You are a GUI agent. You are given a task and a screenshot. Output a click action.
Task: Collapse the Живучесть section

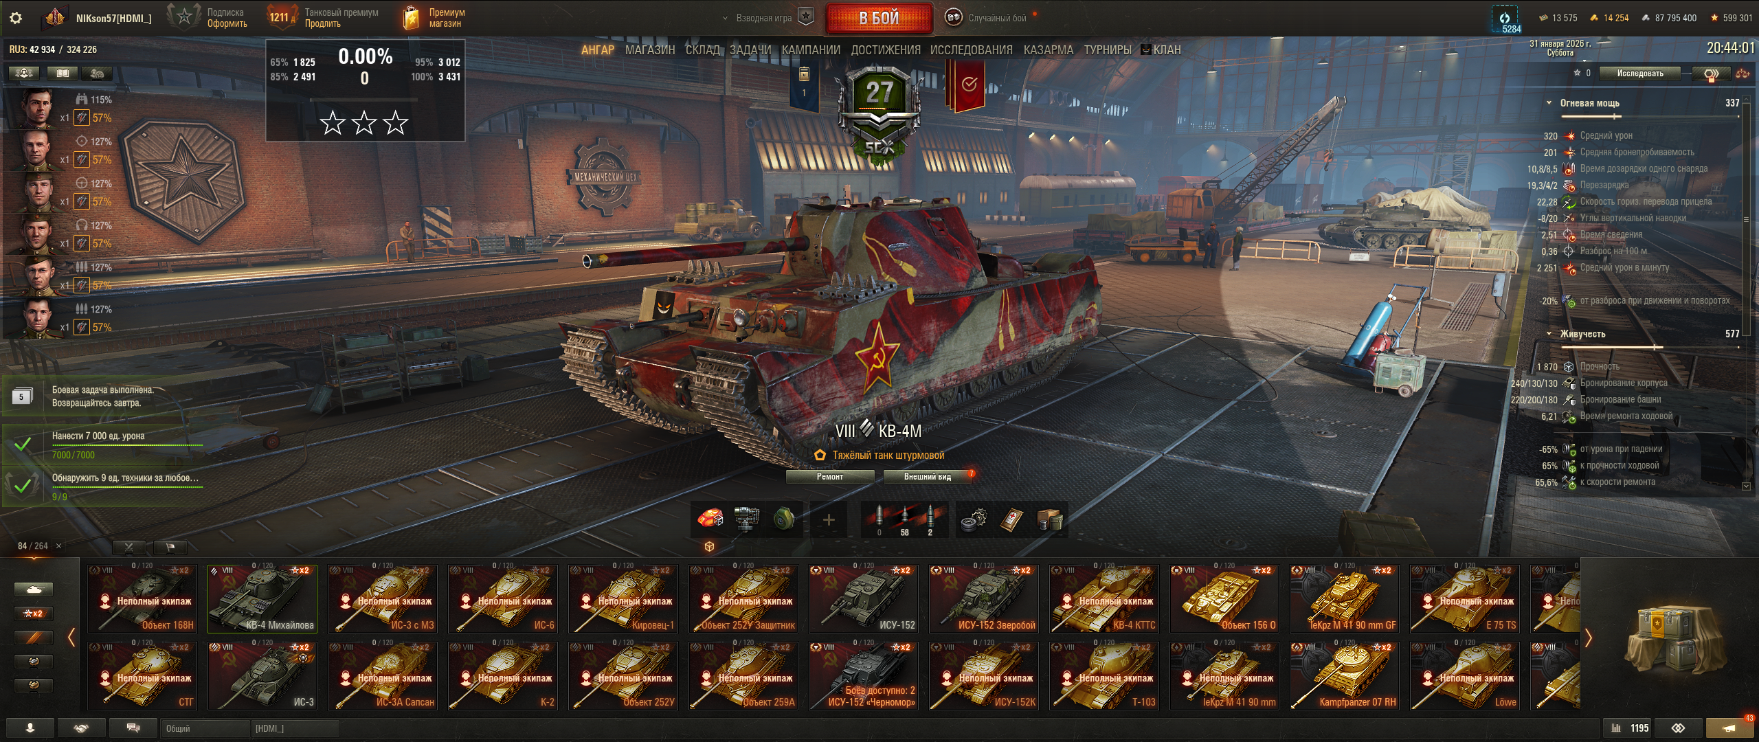(1549, 334)
